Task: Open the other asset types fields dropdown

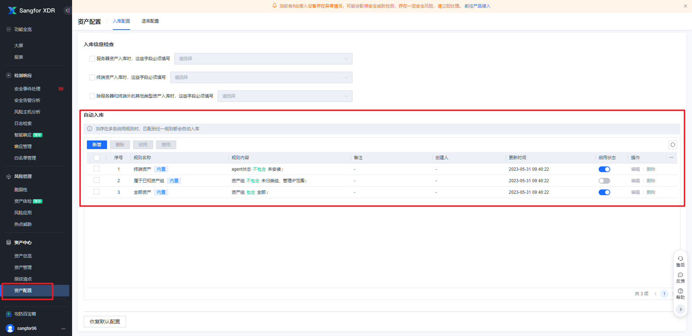Action: 285,96
